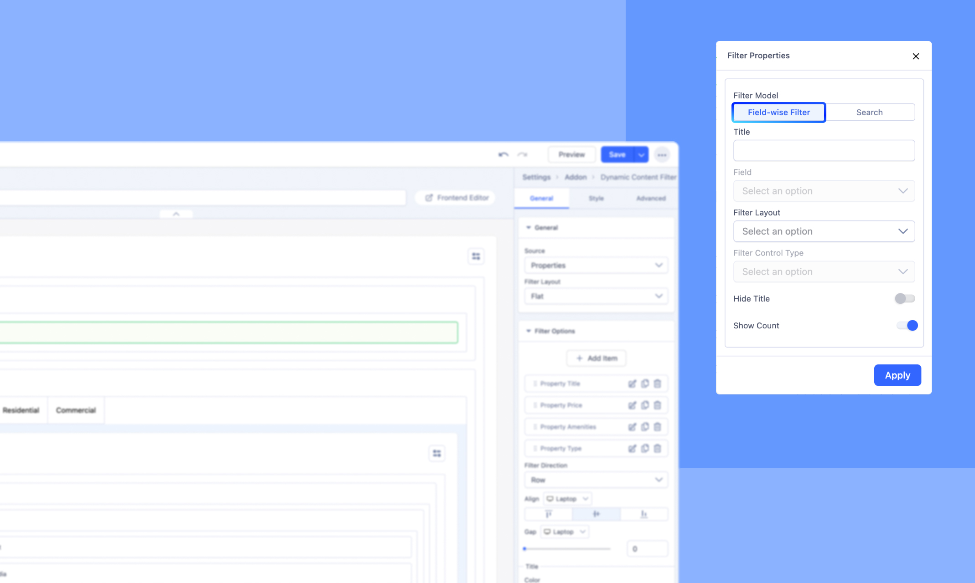Click the Gap slider handle

coord(525,549)
